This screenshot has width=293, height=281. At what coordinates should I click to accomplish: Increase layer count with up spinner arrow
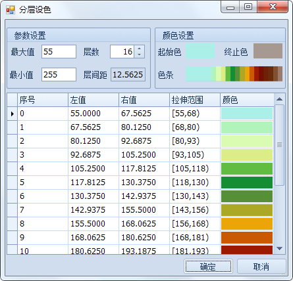[x=139, y=49]
